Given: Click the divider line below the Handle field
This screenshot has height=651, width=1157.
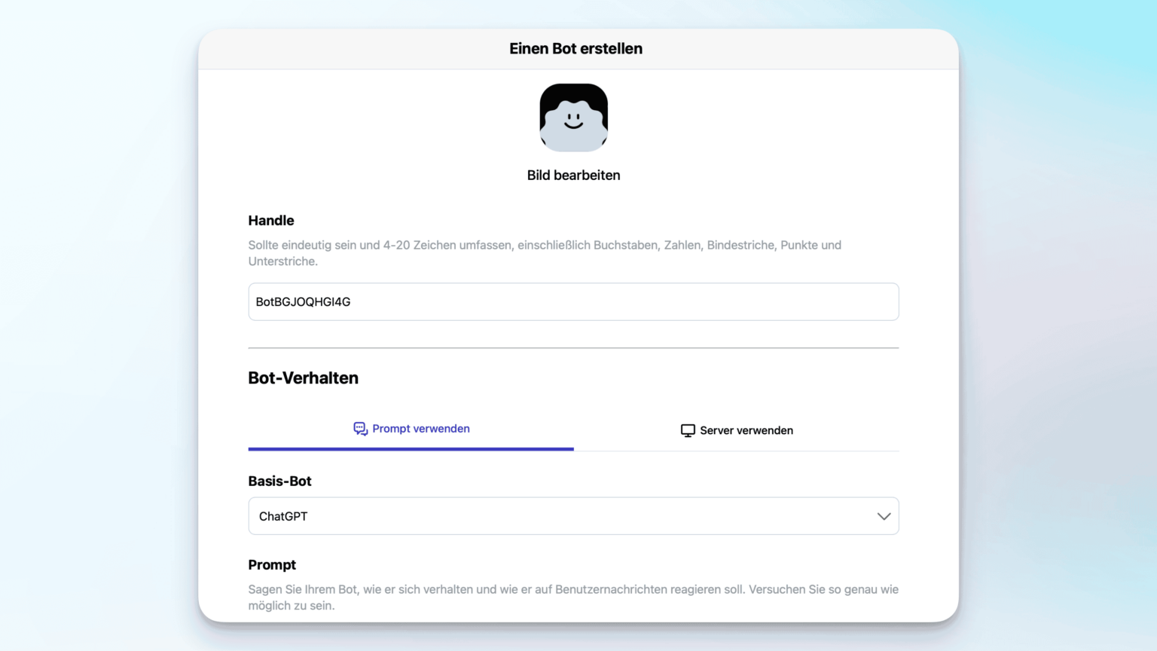Looking at the screenshot, I should pyautogui.click(x=573, y=347).
